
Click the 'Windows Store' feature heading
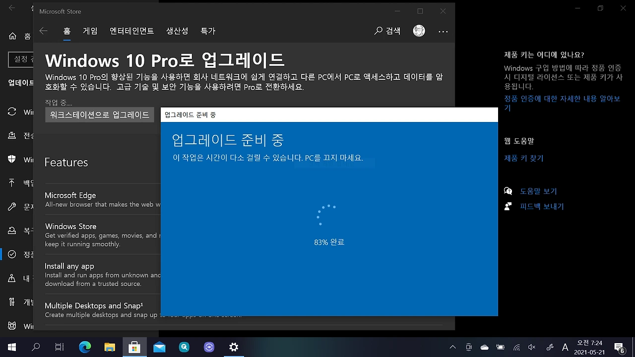70,226
